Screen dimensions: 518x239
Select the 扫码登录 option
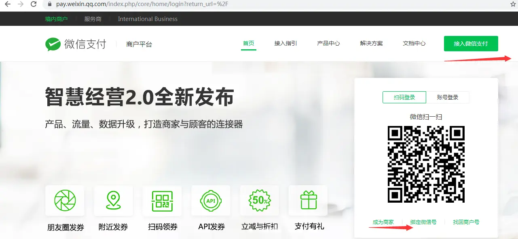(x=404, y=97)
